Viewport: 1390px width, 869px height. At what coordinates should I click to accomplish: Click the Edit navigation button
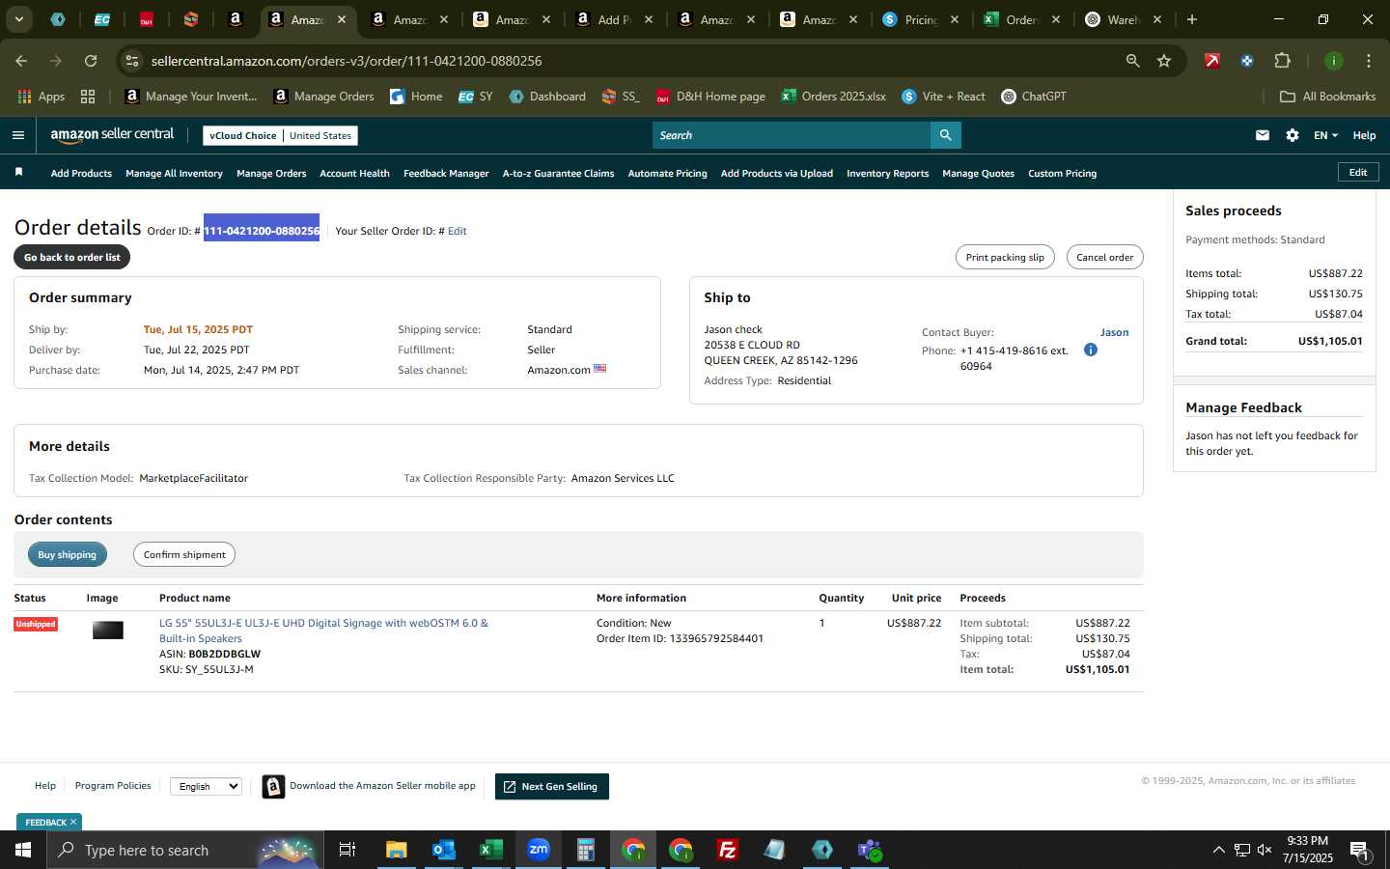1357,172
